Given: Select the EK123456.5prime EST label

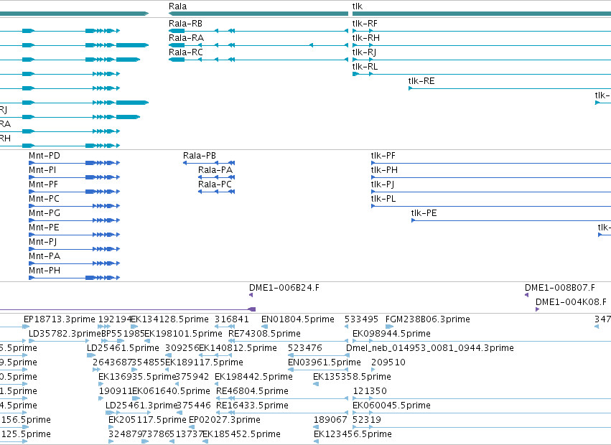Looking at the screenshot, I should tap(353, 434).
